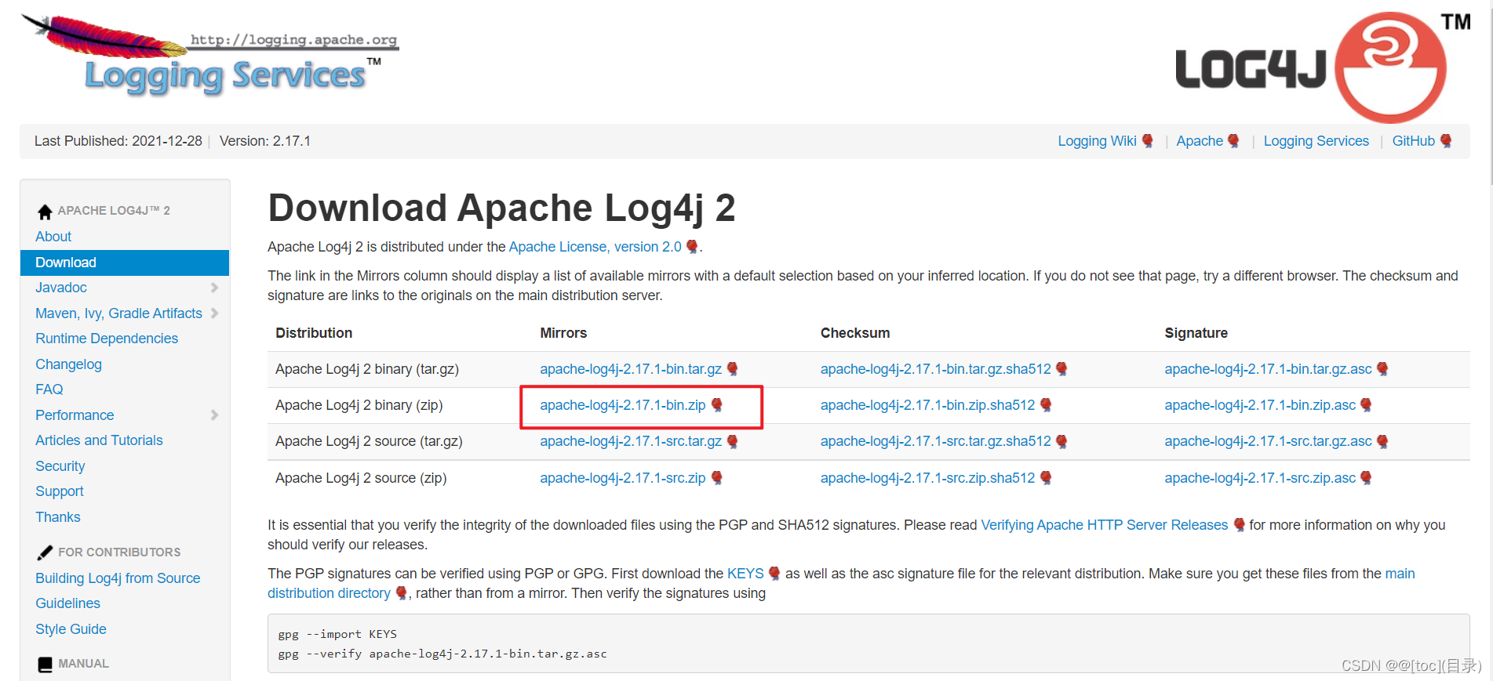Viewport: 1493px width, 681px height.
Task: Click the 'gpg --import KEYS' code line
Action: click(337, 634)
